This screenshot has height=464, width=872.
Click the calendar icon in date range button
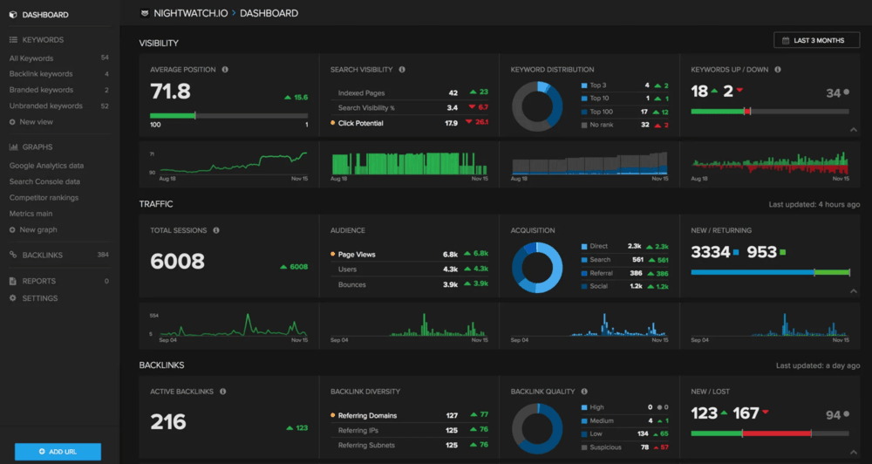click(x=786, y=41)
